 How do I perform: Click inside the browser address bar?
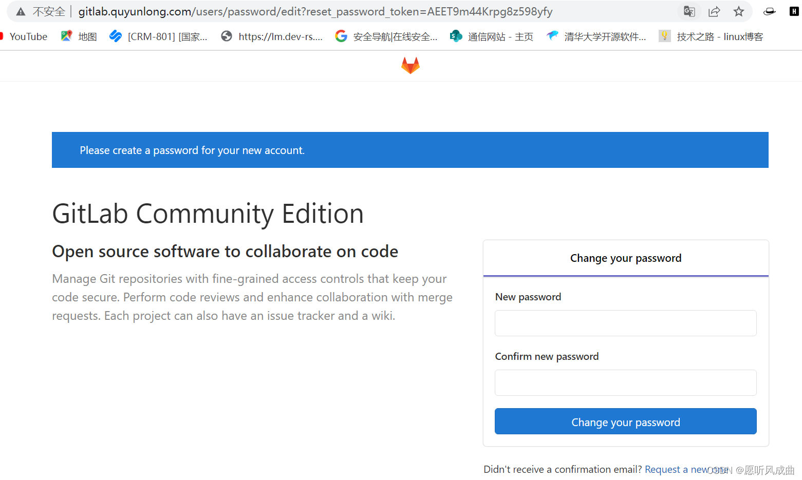pyautogui.click(x=308, y=11)
